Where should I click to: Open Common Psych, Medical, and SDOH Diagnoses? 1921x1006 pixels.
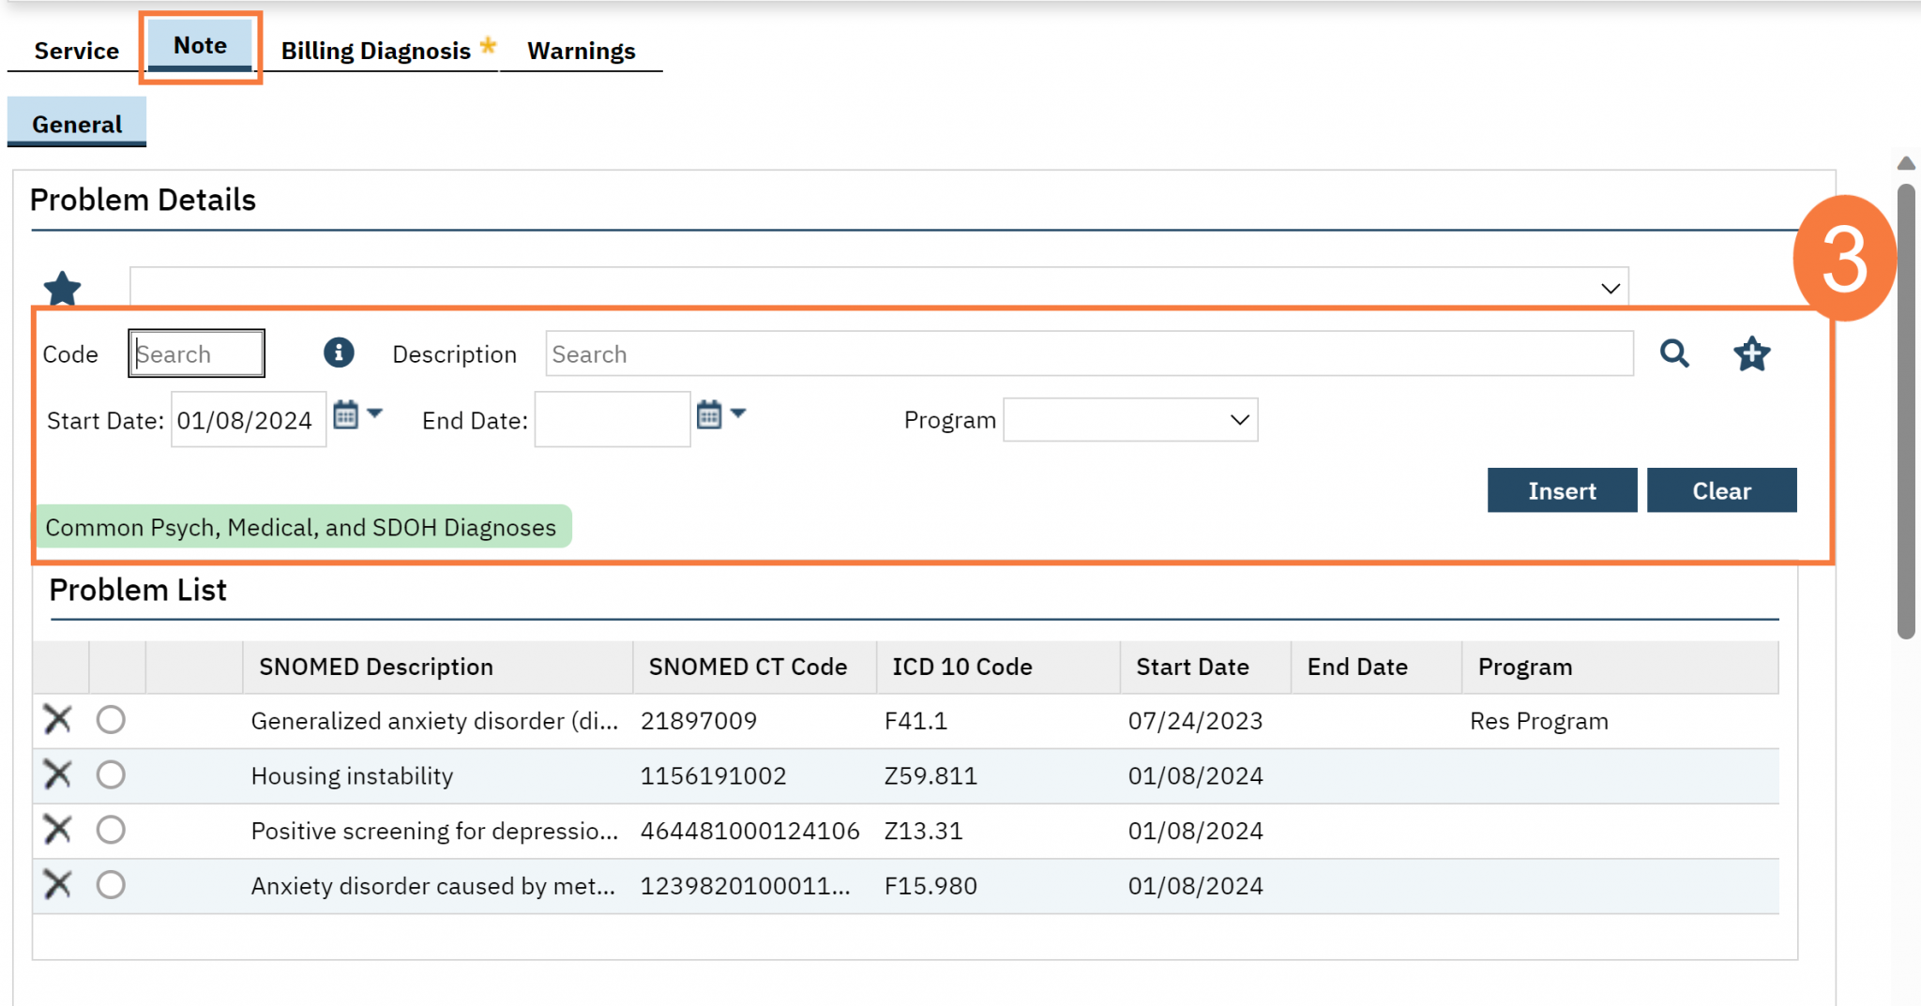(301, 527)
